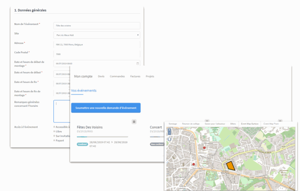Image resolution: width=300 pixels, height=191 pixels.
Task: Tick the 'Accessible à' access checkbox
Action: pyautogui.click(x=54, y=127)
